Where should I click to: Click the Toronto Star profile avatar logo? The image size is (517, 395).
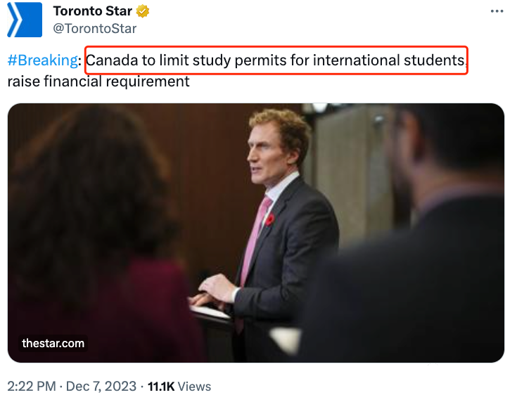tap(25, 20)
